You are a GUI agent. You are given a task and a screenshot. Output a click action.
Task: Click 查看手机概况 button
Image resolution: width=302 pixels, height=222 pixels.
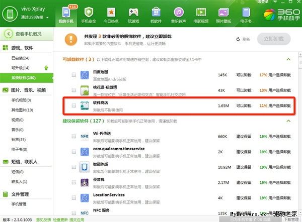(26, 34)
